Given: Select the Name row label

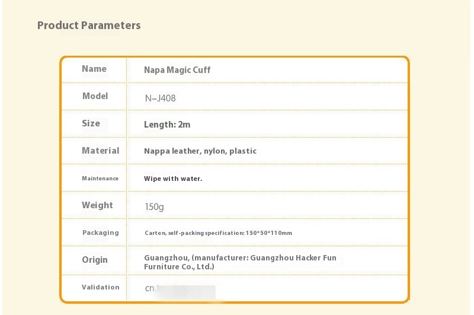Looking at the screenshot, I should [94, 69].
